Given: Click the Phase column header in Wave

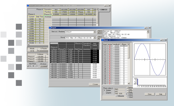Looking at the screenshot, I should [124, 44].
